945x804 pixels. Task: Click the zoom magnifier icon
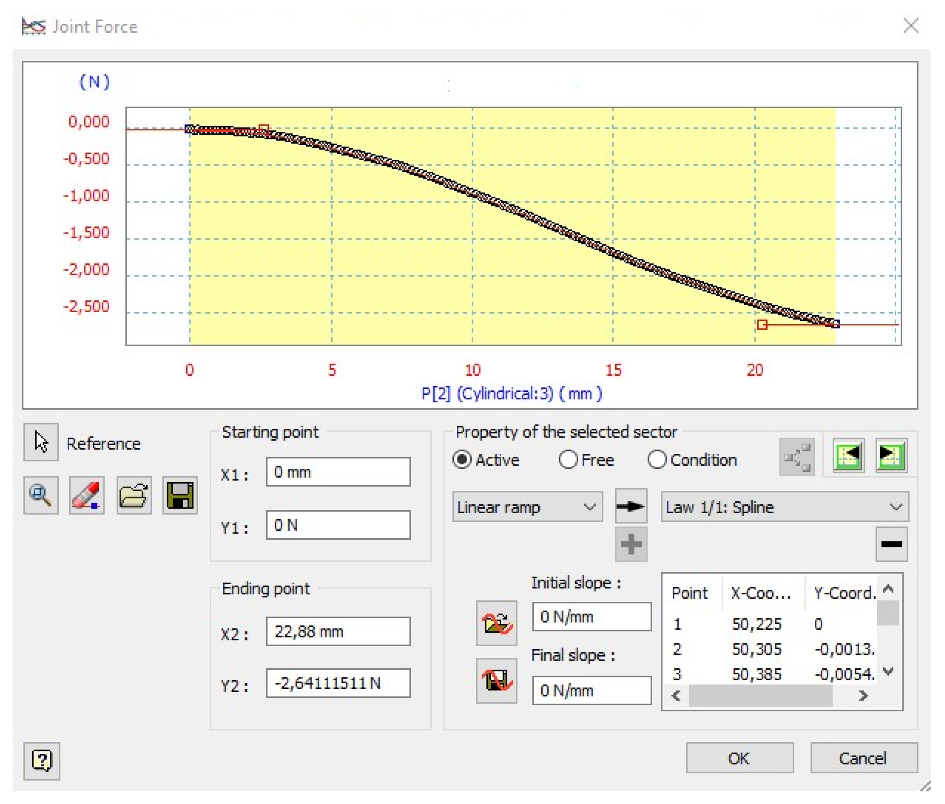pos(41,496)
